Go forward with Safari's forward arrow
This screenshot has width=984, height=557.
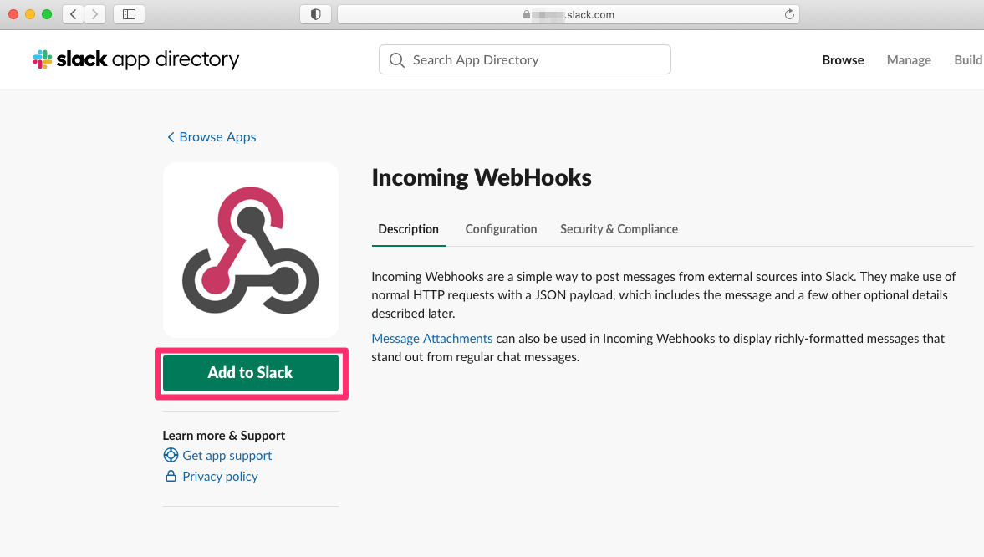pos(94,14)
